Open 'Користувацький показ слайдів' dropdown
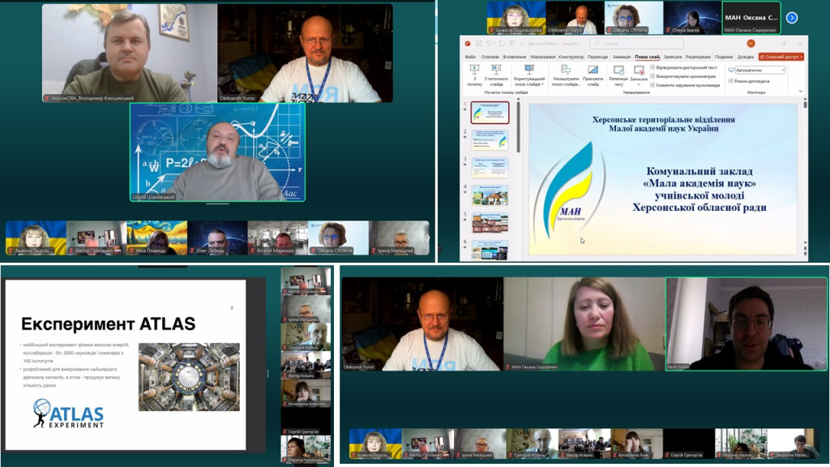The image size is (830, 467). coord(528,75)
